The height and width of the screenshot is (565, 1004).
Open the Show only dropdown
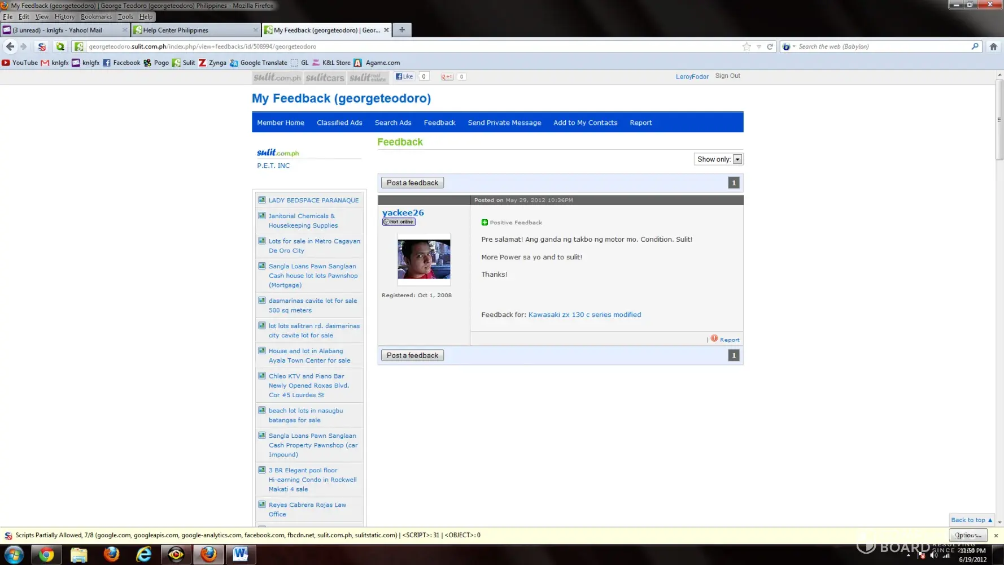point(737,159)
